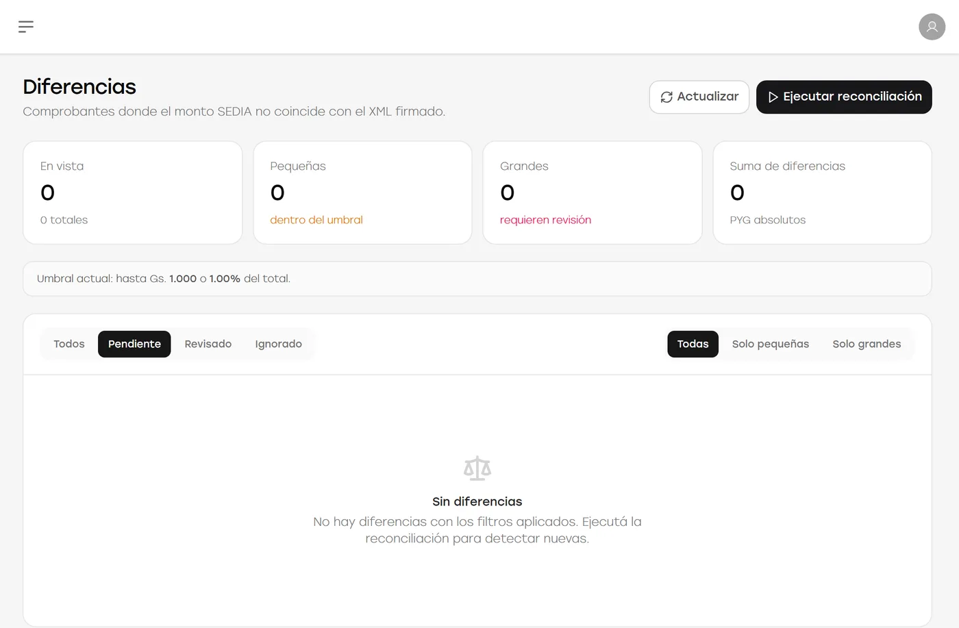Viewport: 959px width, 628px height.
Task: Click the '0 totales' text
Action: [x=64, y=220]
